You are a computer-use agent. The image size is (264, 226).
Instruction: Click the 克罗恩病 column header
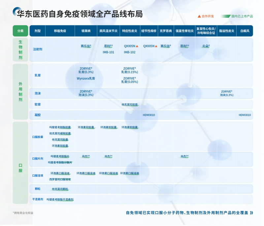tap(166, 31)
